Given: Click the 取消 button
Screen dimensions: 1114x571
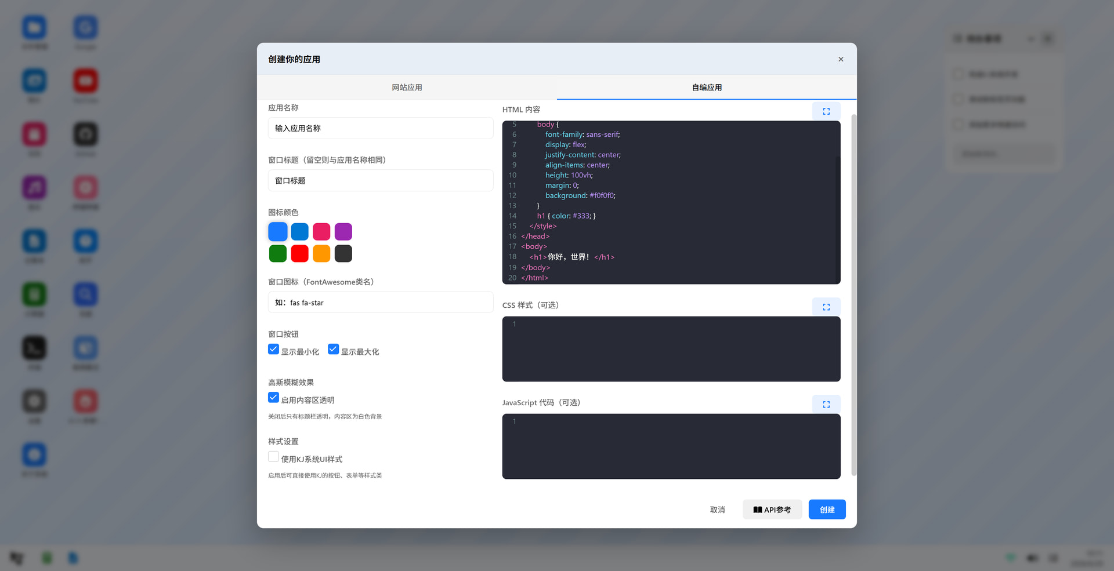Looking at the screenshot, I should (718, 510).
